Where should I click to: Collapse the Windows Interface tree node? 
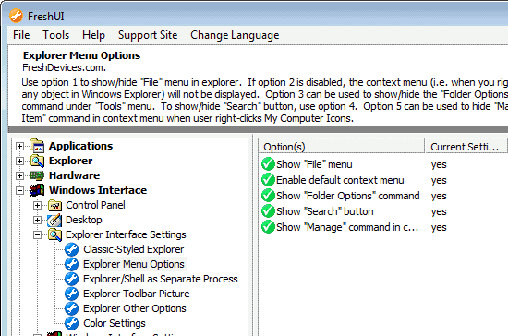[x=19, y=190]
